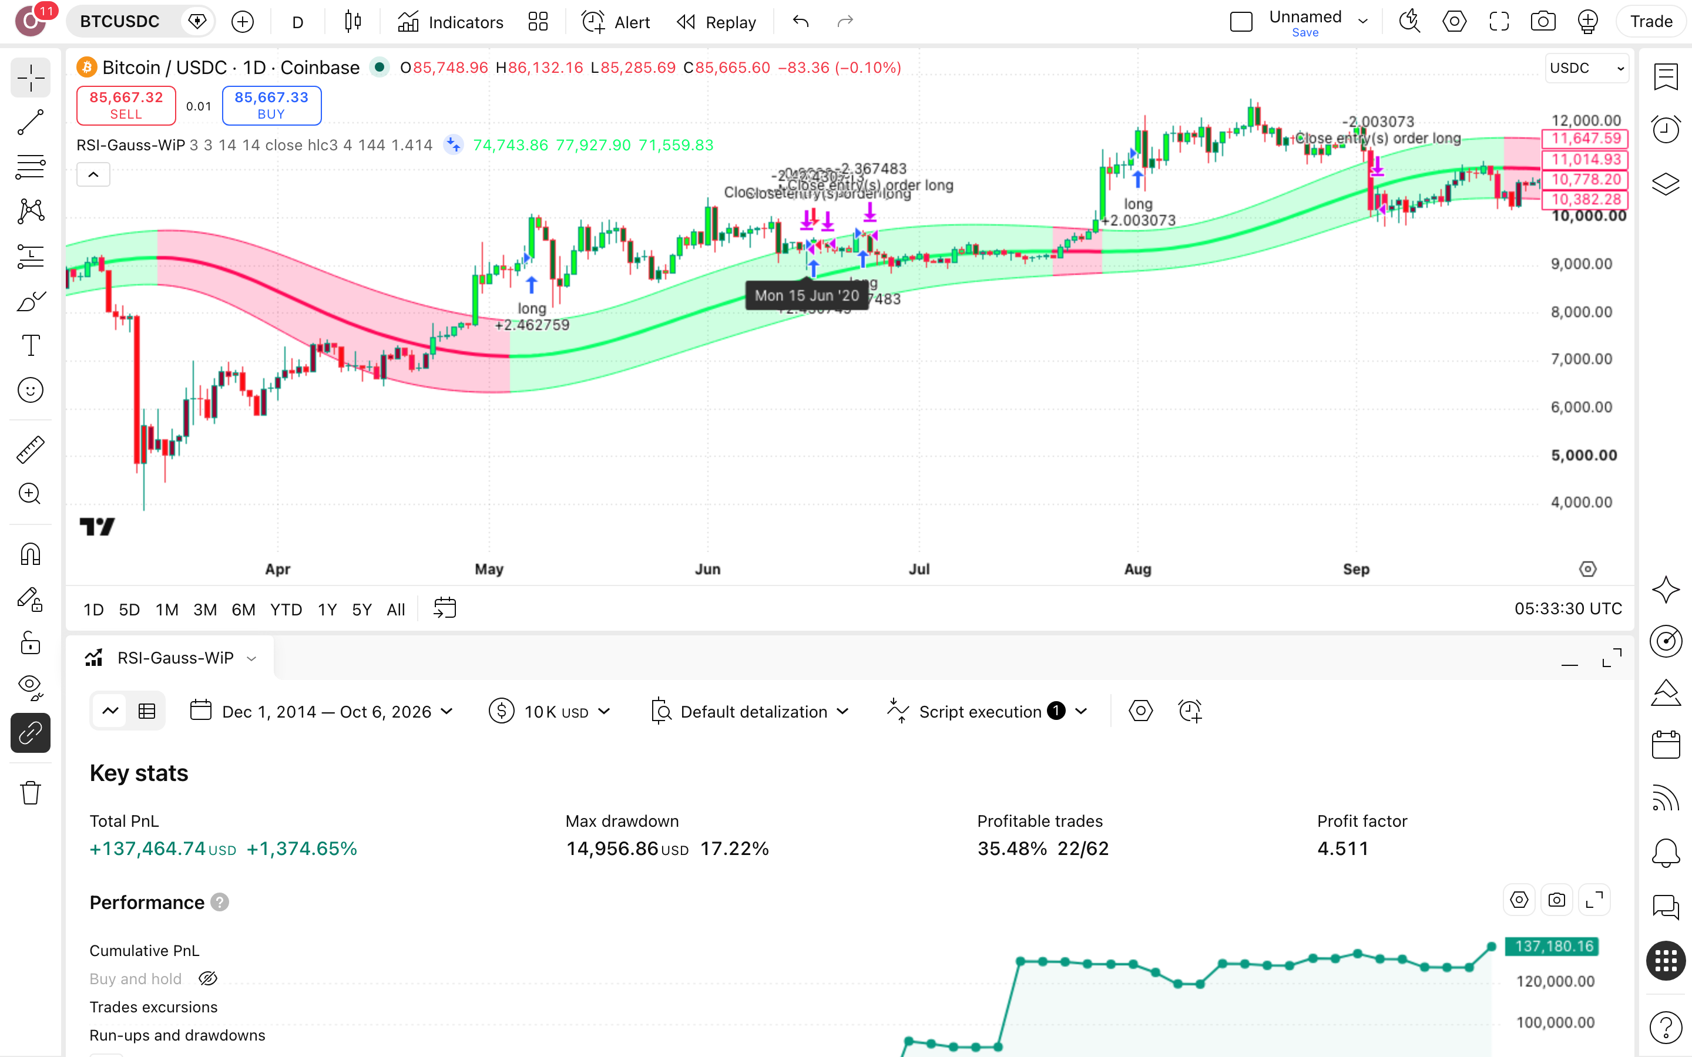
Task: Open the watchlist panel icon
Action: (1666, 76)
